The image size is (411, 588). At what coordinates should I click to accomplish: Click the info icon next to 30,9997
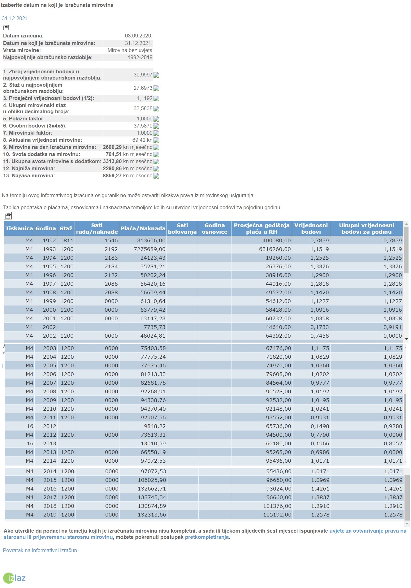(x=156, y=75)
